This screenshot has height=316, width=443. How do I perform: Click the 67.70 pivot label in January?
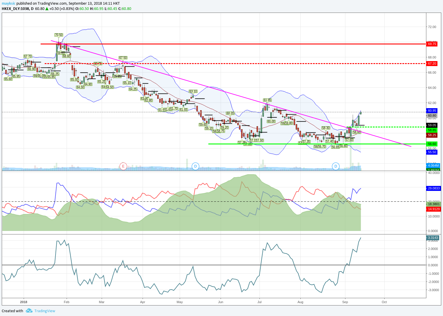28,56
